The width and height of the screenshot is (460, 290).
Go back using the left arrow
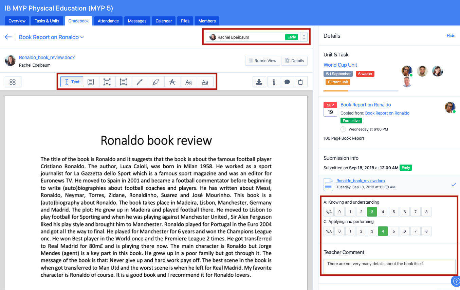pyautogui.click(x=8, y=37)
